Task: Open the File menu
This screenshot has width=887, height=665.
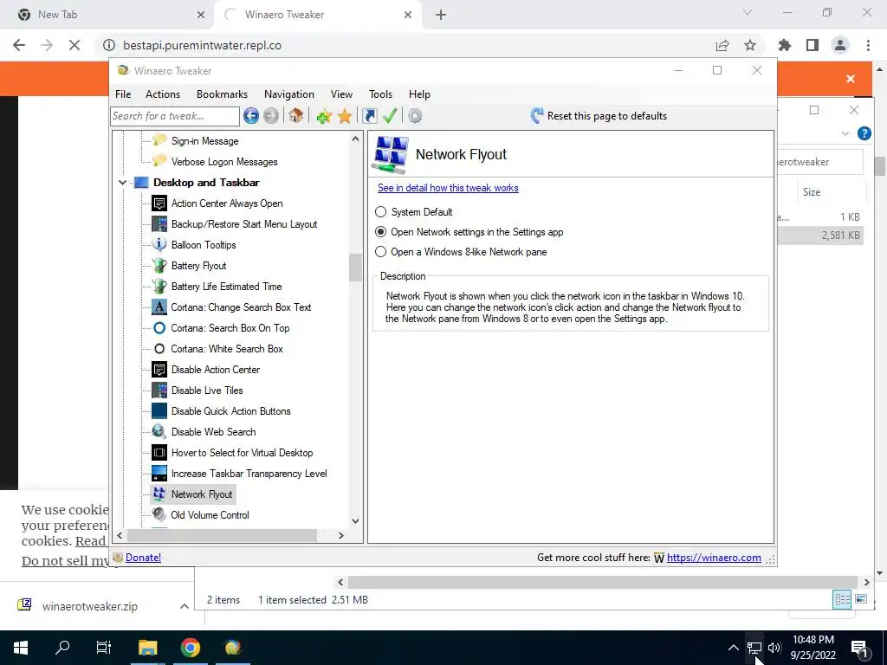Action: click(123, 94)
